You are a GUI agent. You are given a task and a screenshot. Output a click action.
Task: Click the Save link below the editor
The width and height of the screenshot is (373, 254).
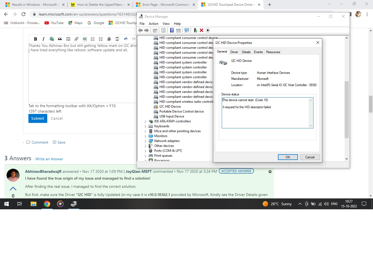(x=59, y=143)
